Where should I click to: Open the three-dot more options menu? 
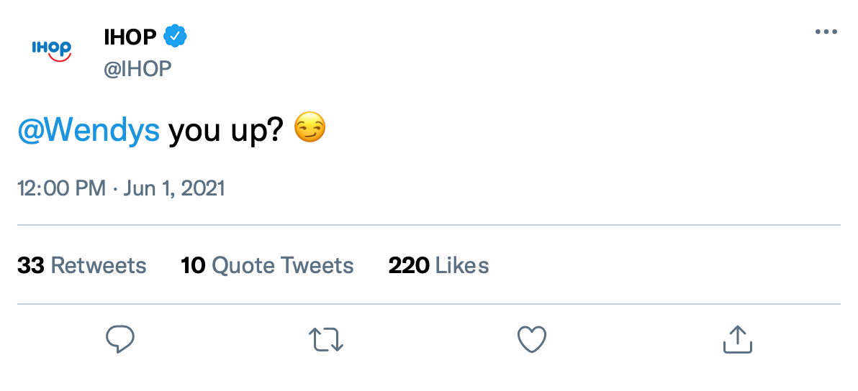click(x=826, y=32)
